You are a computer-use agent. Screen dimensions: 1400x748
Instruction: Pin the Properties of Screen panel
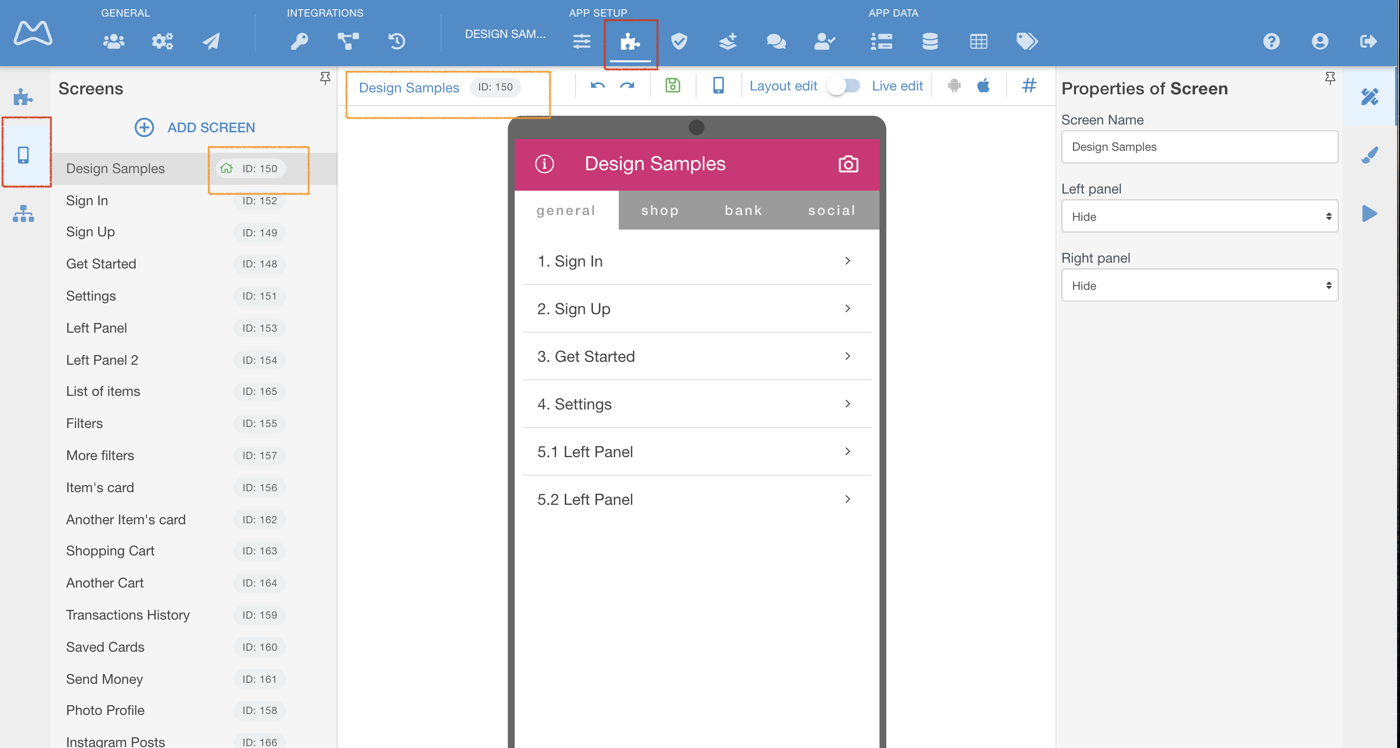[x=1330, y=79]
